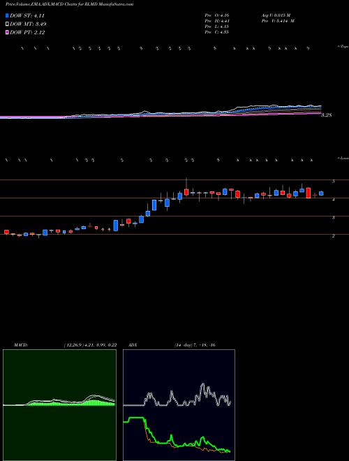Select the 'DOW MT: 3.49' legend text

coord(28,24)
